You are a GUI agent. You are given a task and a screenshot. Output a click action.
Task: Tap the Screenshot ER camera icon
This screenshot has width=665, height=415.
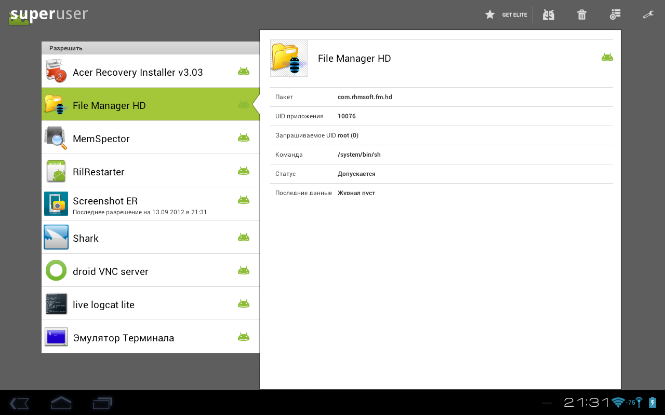(x=56, y=204)
